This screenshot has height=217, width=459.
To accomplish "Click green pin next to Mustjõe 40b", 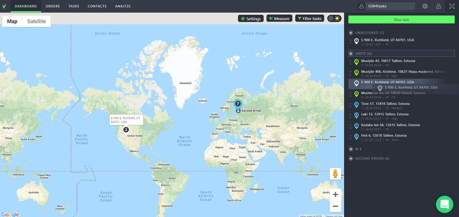I will 356,73.
